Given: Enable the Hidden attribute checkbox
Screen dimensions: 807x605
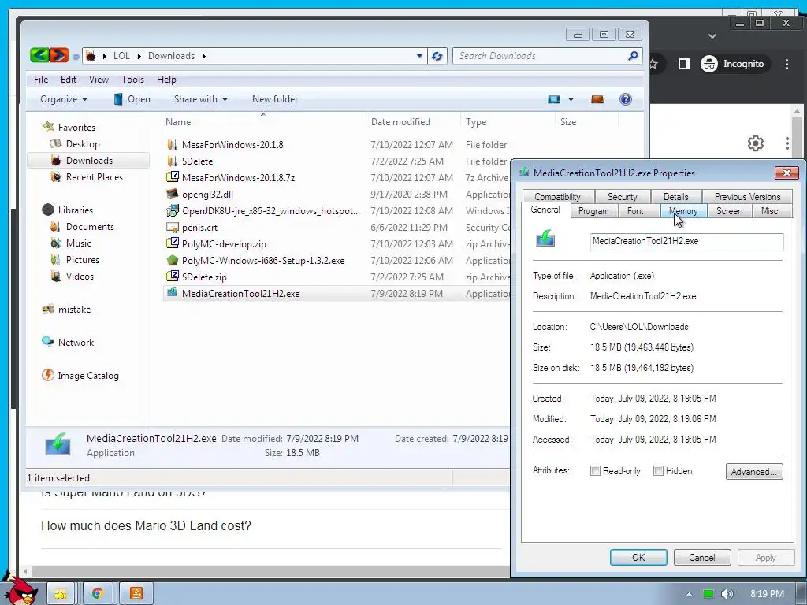Looking at the screenshot, I should click(658, 471).
